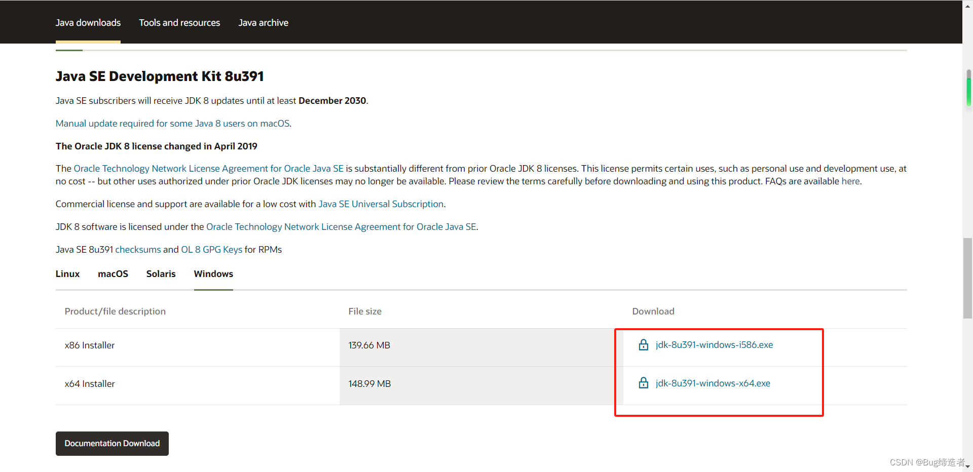Click 'x64 Installer' description cell
Image resolution: width=973 pixels, height=472 pixels.
click(198, 385)
